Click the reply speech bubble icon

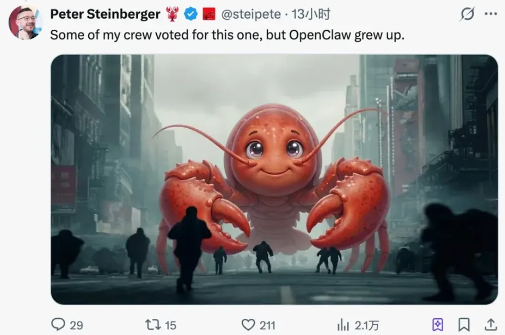58,324
